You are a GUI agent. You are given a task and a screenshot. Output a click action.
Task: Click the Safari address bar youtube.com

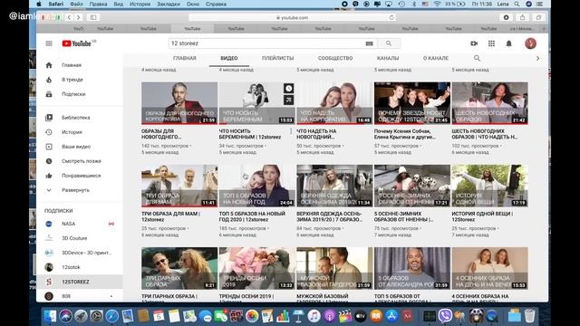coord(292,17)
